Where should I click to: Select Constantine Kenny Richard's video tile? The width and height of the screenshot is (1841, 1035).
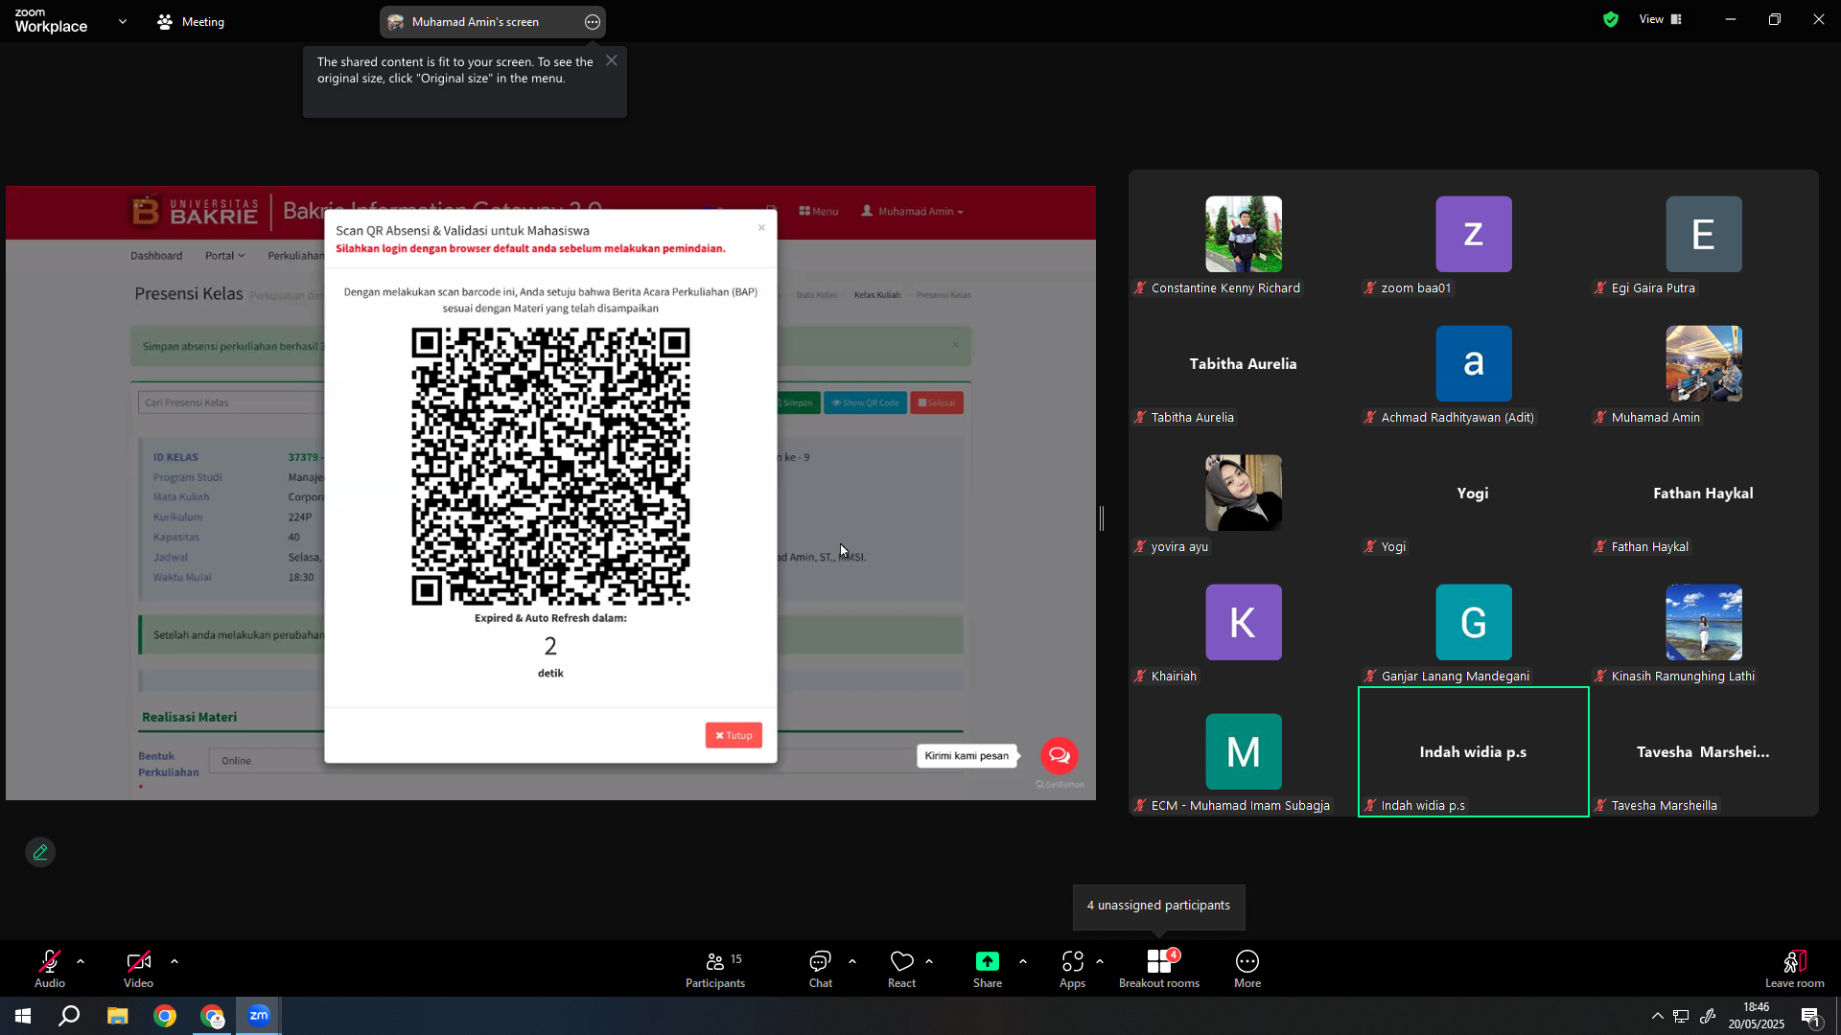tap(1244, 235)
